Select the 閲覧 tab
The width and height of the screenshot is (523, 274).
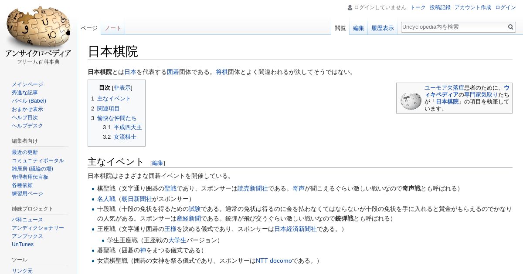coord(340,28)
